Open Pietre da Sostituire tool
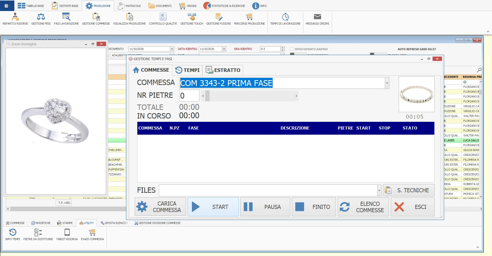Viewport: 492px width, 256px height. pos(38,235)
